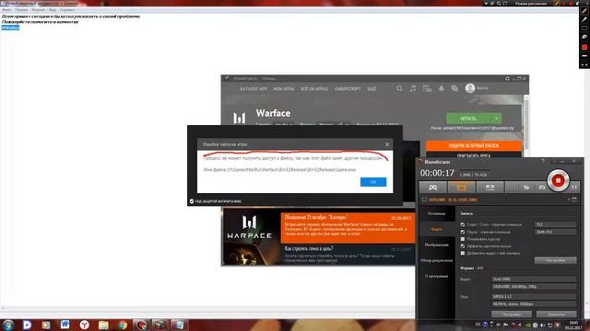This screenshot has width=590, height=331.
Task: Select the eraser tool in drawing toolbar
Action: coord(584,37)
